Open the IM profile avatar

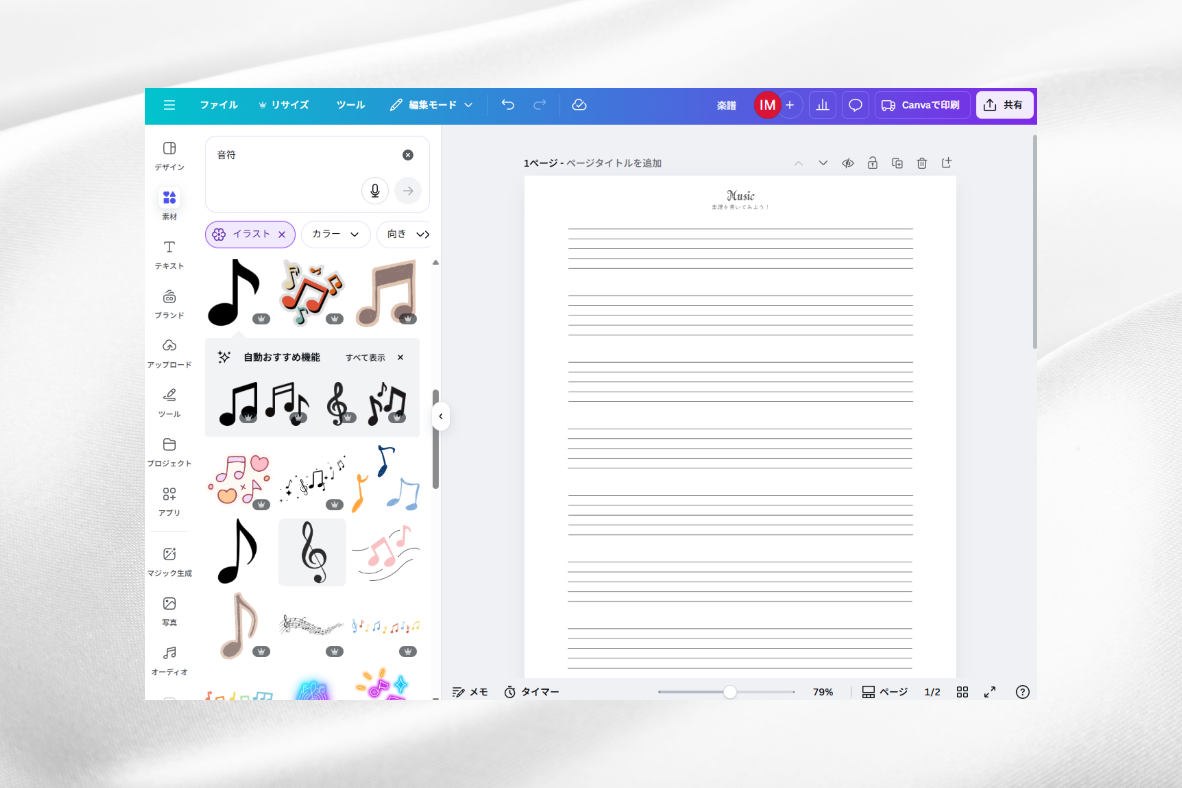pyautogui.click(x=767, y=105)
